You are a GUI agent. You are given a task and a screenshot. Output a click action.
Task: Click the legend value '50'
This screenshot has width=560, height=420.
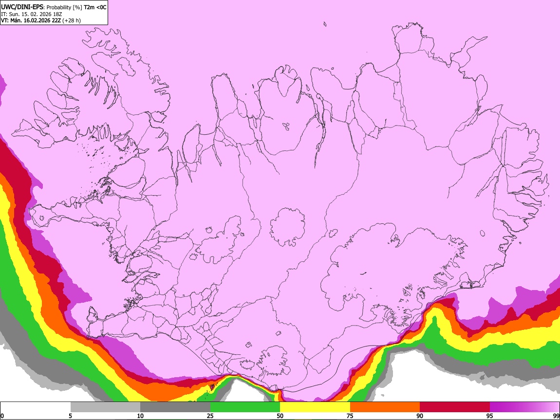(280, 416)
